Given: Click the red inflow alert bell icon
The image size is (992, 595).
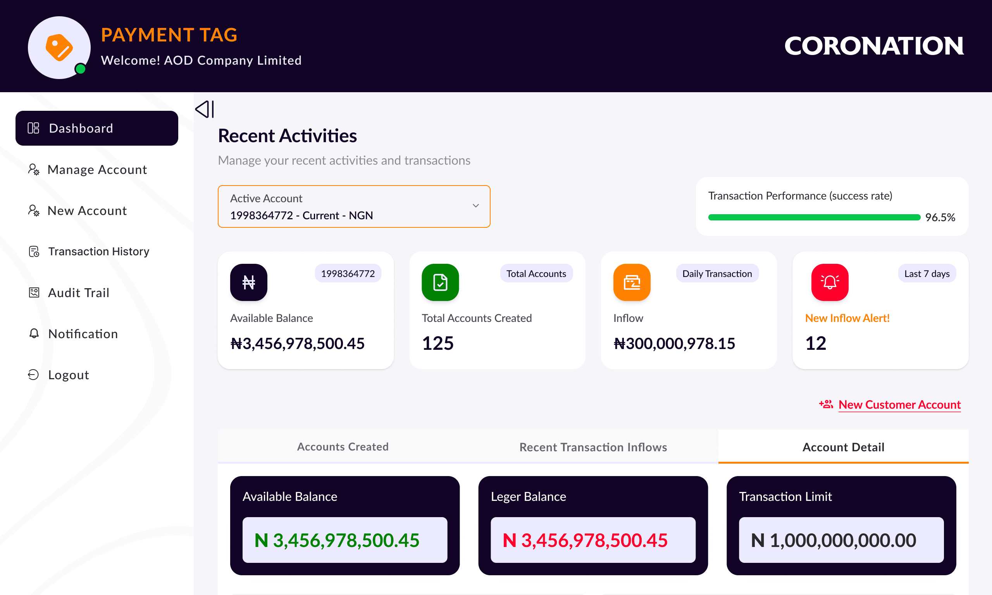Looking at the screenshot, I should click(x=830, y=282).
